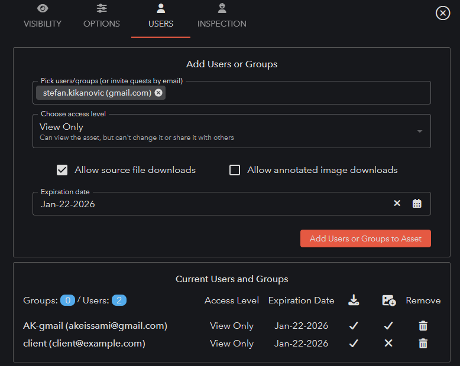This screenshot has height=366, width=460.
Task: Click client expiration date Jan-22-2026
Action: click(x=301, y=343)
